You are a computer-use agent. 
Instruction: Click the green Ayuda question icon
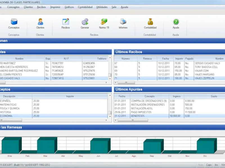tap(176, 22)
